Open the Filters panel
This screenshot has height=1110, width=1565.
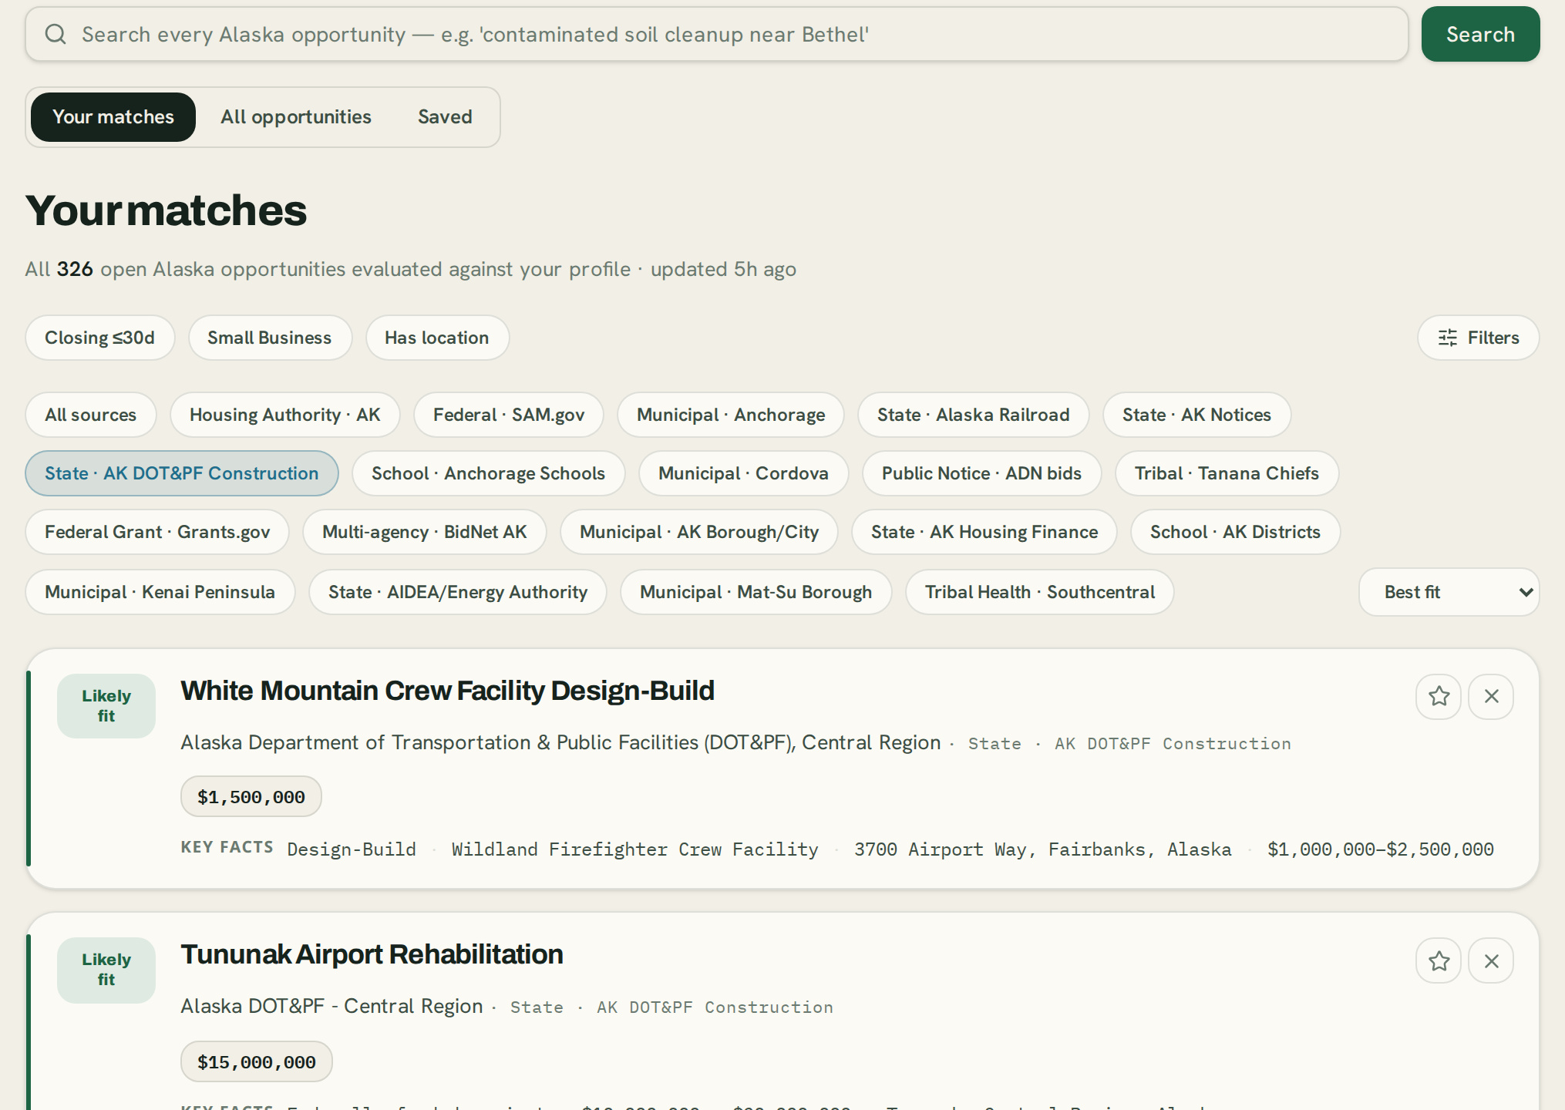point(1478,338)
